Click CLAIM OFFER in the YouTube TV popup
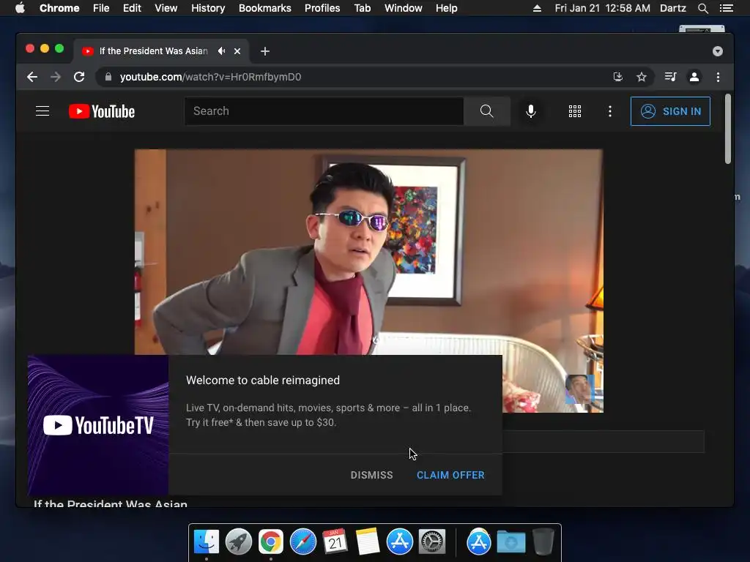The height and width of the screenshot is (562, 750). click(450, 475)
